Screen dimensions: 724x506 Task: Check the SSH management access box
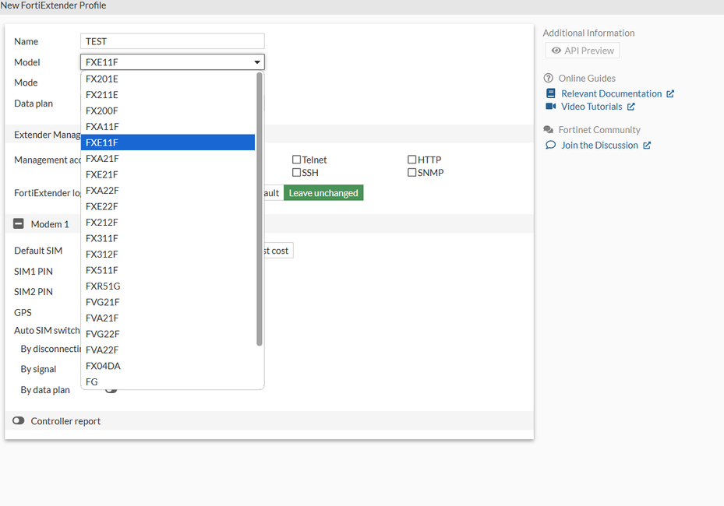pos(296,173)
